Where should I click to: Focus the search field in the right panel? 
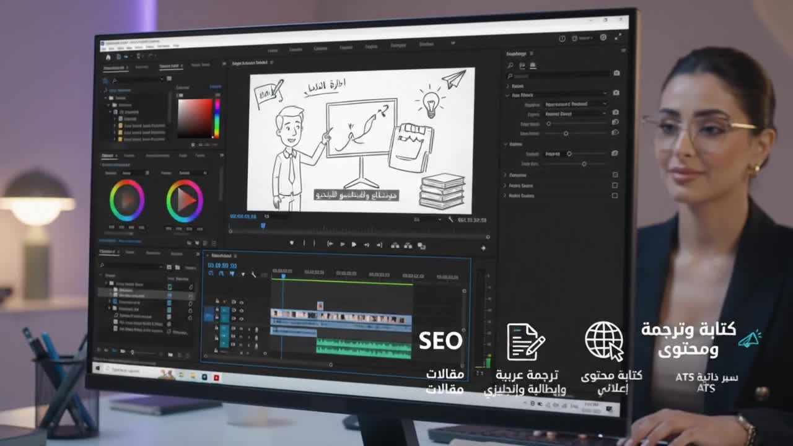point(559,74)
